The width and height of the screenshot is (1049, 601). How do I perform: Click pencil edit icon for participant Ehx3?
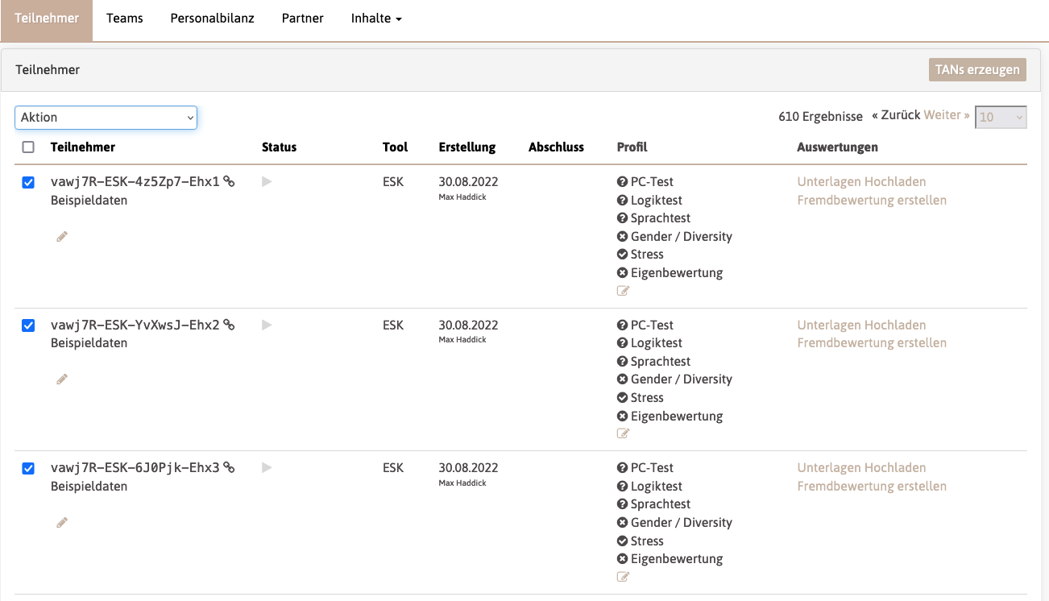click(x=62, y=522)
